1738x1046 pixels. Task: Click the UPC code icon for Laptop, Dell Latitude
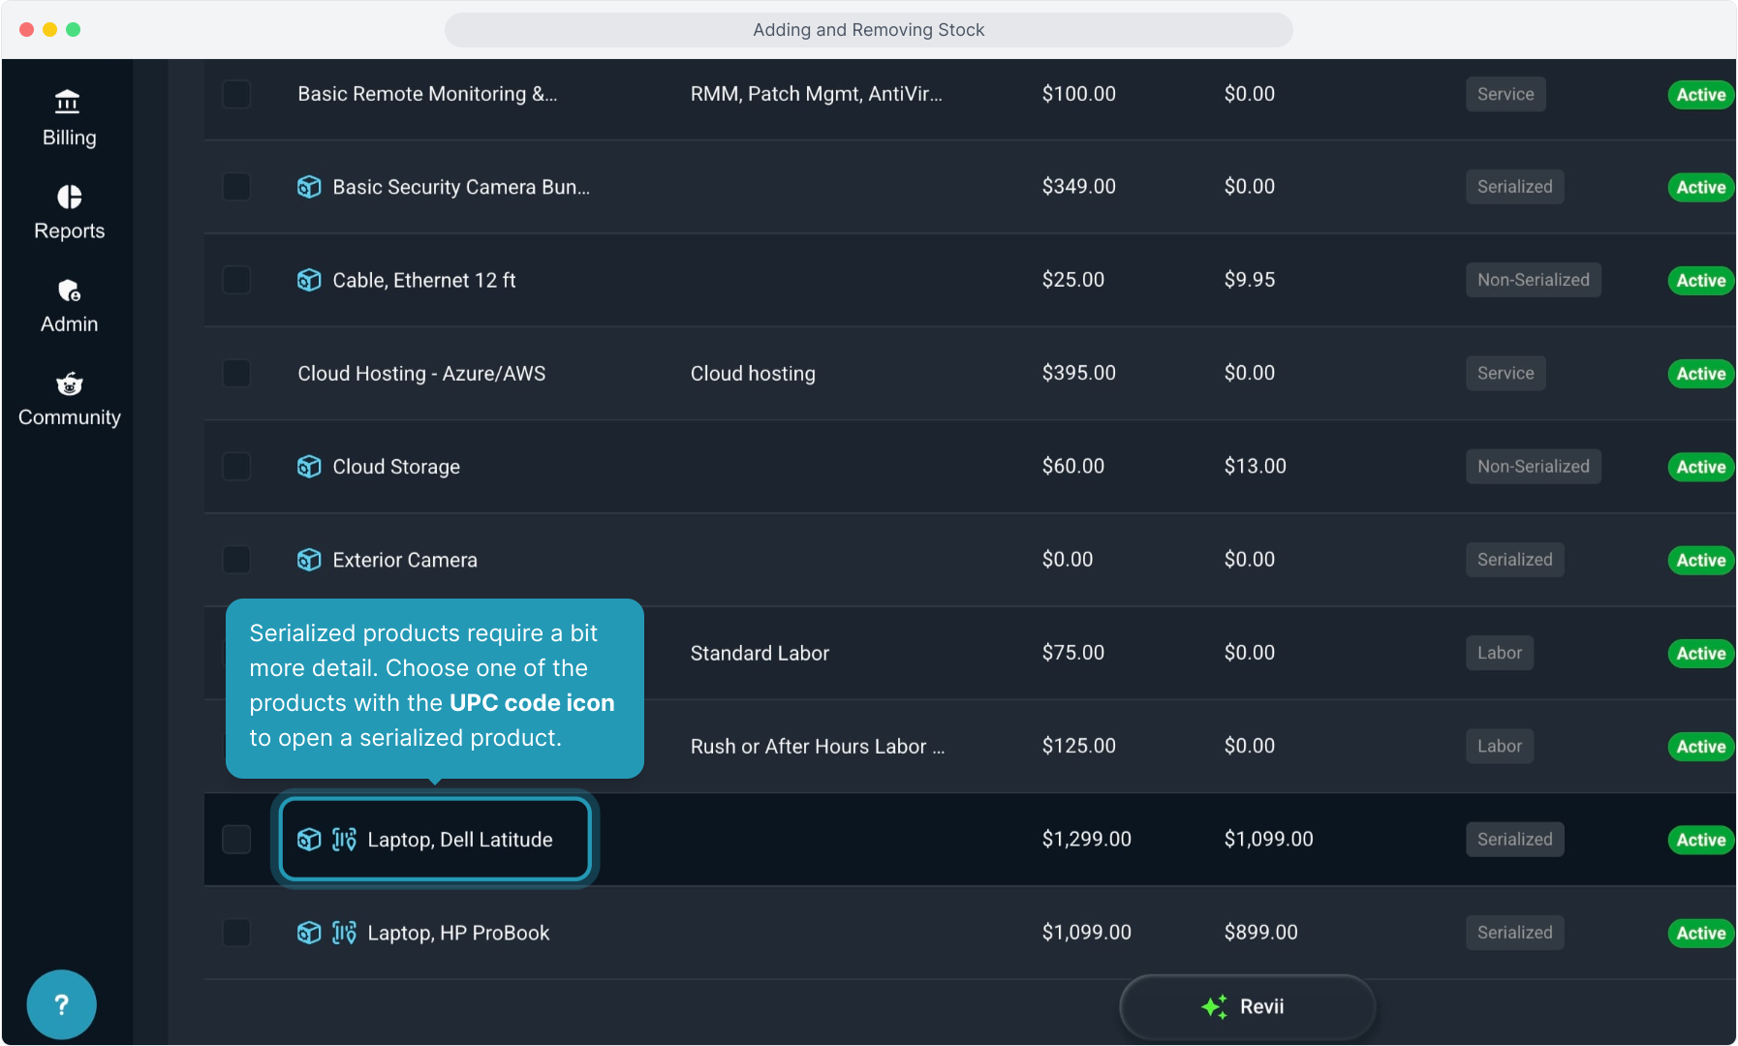tap(344, 840)
